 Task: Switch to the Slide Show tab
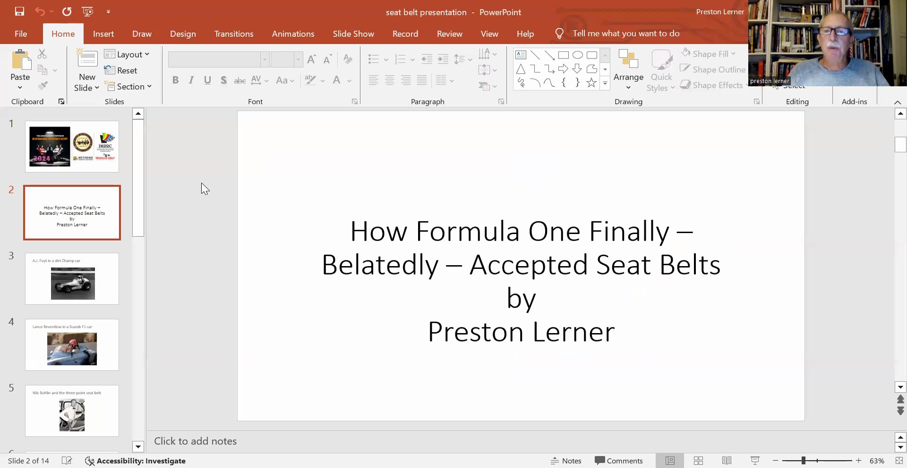(x=353, y=34)
